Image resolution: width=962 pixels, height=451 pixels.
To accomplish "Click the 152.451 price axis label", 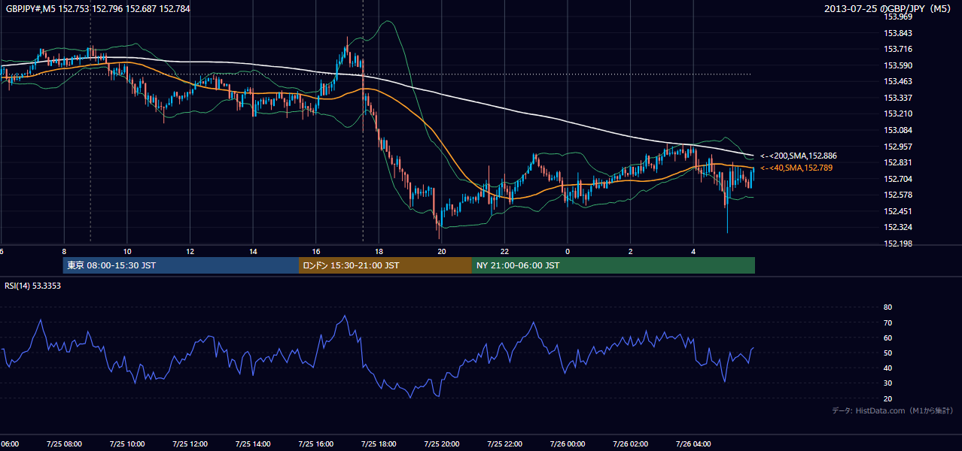I will pyautogui.click(x=897, y=211).
